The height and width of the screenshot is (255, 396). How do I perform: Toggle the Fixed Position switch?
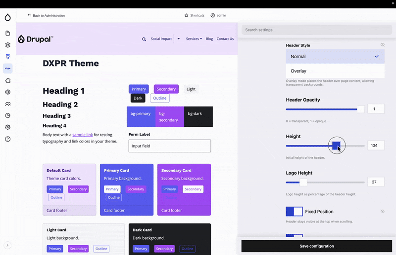click(294, 212)
